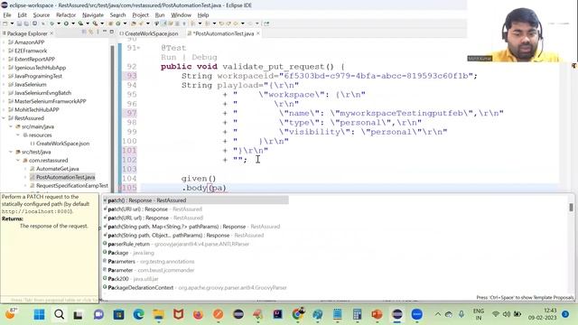
Task: Close the PostAutomationTest.java editor tab
Action: 258,33
